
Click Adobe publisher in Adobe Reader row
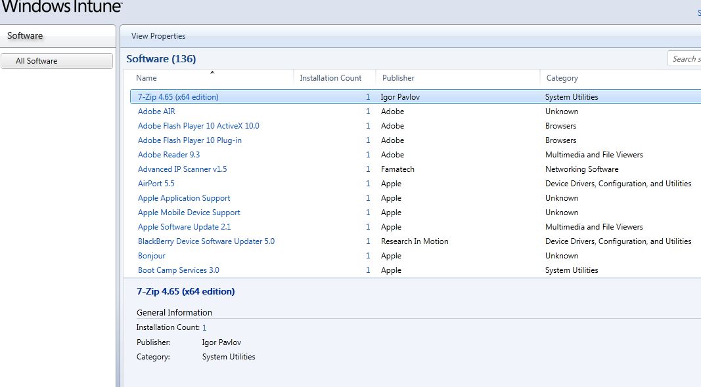coord(392,155)
